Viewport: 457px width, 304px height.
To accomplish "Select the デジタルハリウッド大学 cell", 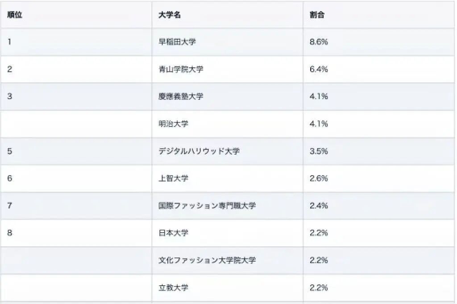I will point(199,151).
